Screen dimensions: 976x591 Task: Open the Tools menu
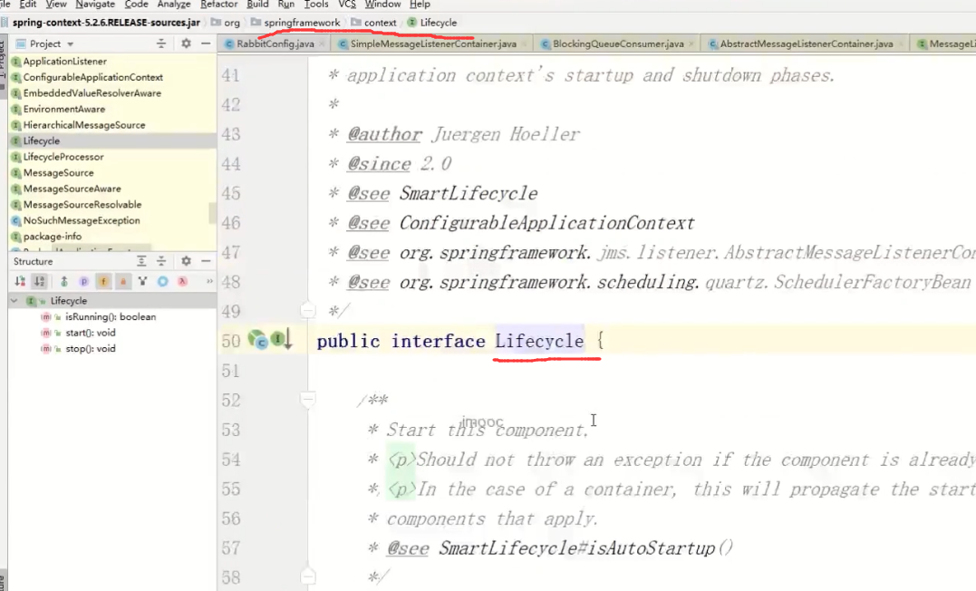[315, 5]
